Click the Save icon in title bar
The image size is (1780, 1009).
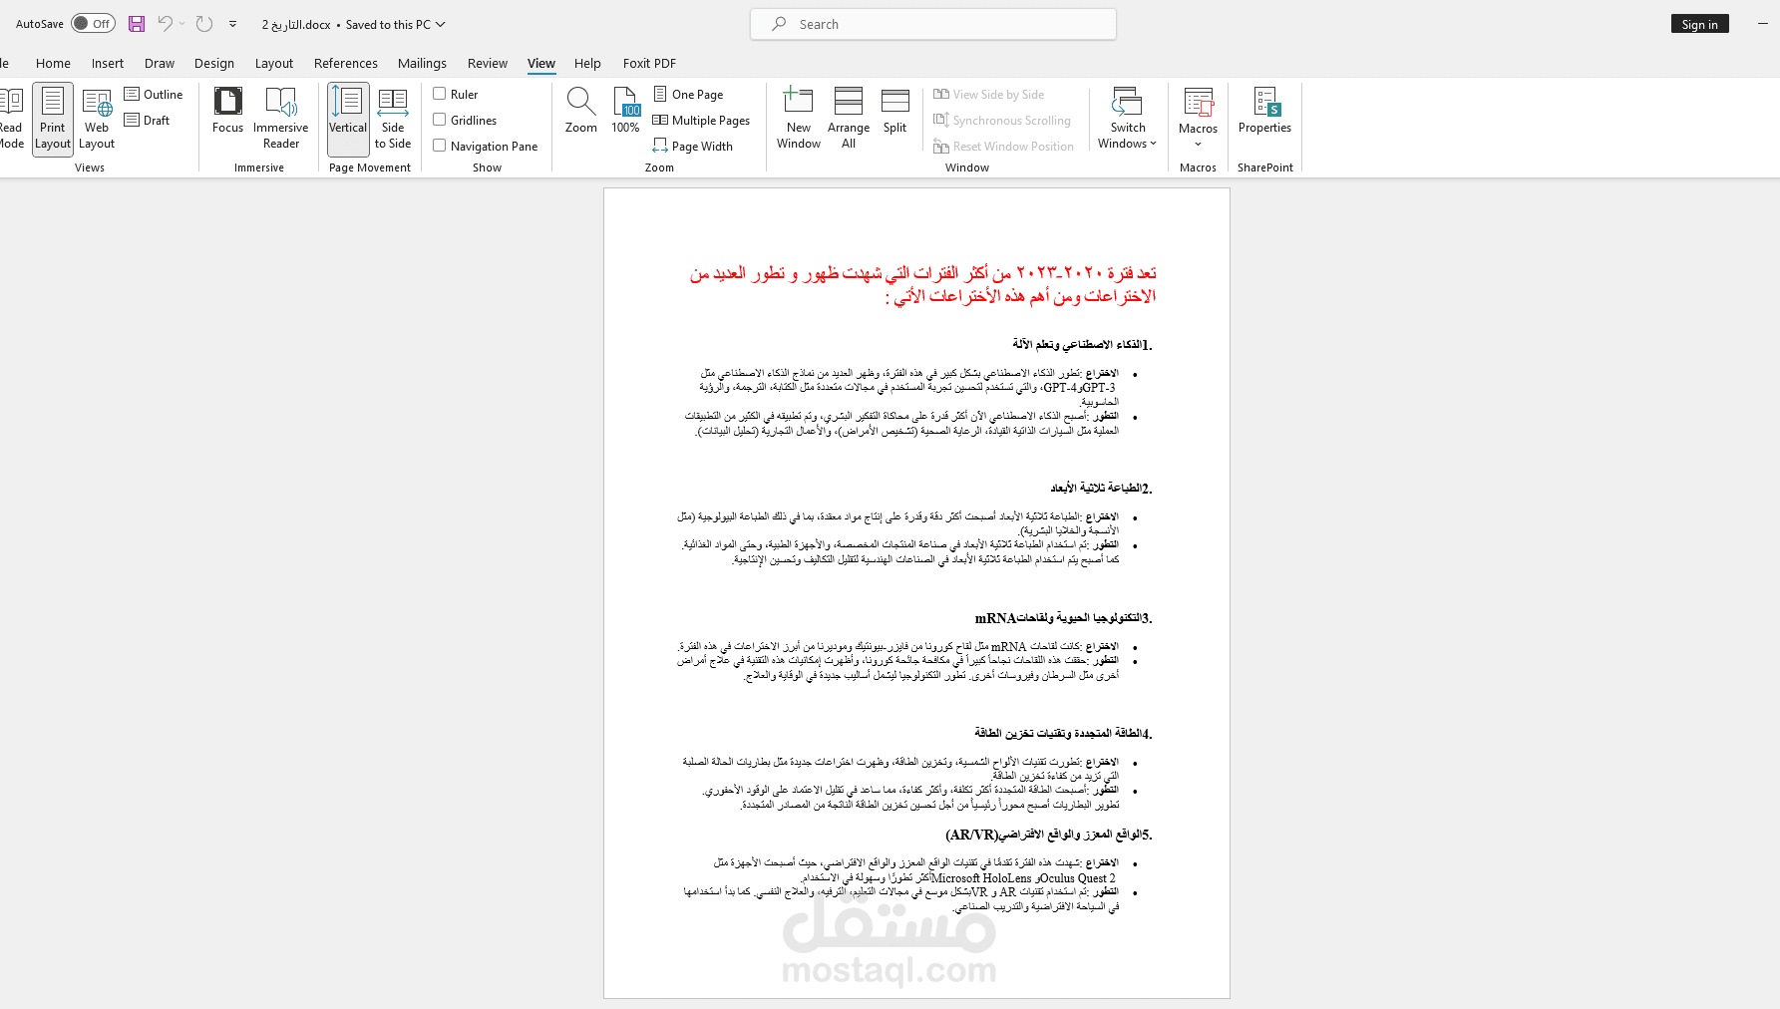pos(137,24)
